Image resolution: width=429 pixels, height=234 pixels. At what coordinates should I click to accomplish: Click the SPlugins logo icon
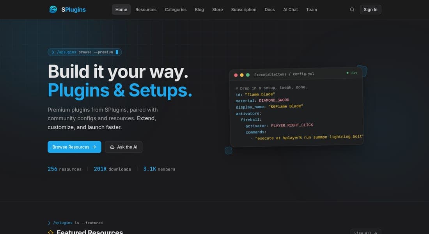pyautogui.click(x=53, y=10)
